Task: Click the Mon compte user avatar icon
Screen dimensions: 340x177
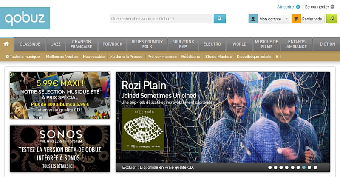Action: click(x=253, y=19)
